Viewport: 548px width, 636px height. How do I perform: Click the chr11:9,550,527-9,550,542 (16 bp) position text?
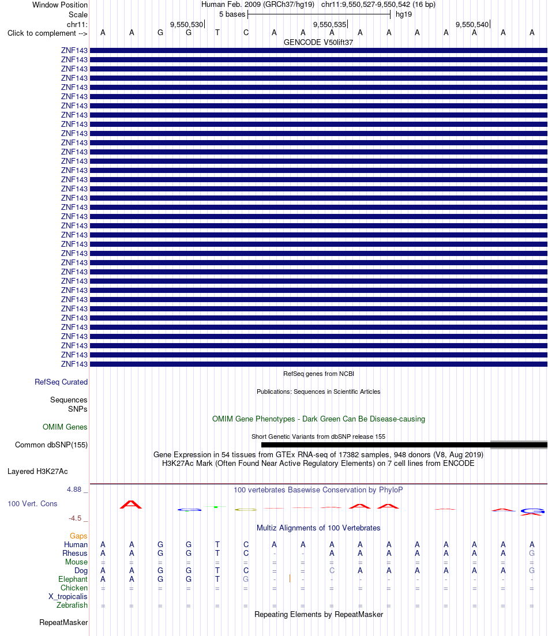click(378, 5)
